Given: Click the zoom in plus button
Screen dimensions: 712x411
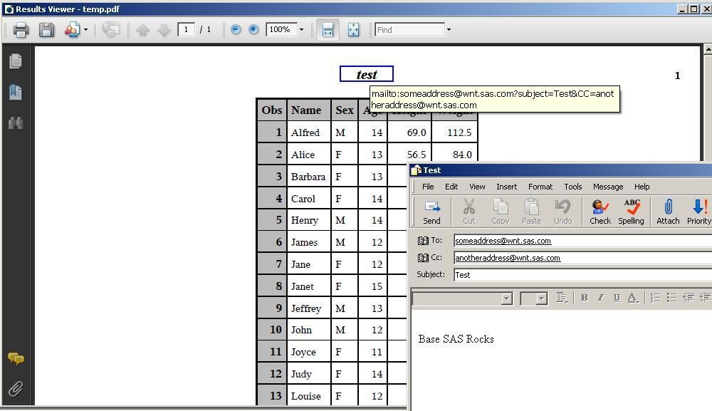Looking at the screenshot, I should point(253,30).
